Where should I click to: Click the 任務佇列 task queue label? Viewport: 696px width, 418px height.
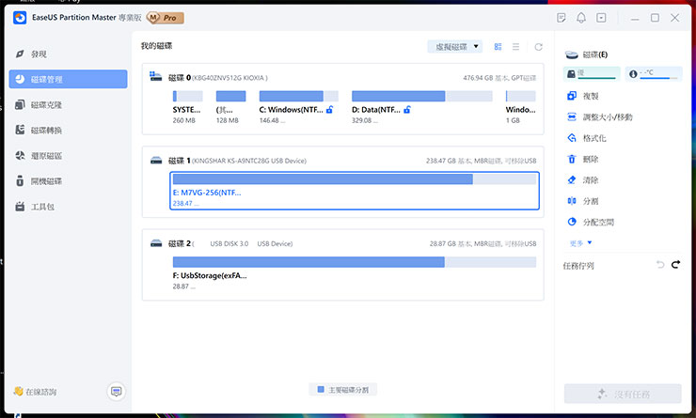coord(578,266)
